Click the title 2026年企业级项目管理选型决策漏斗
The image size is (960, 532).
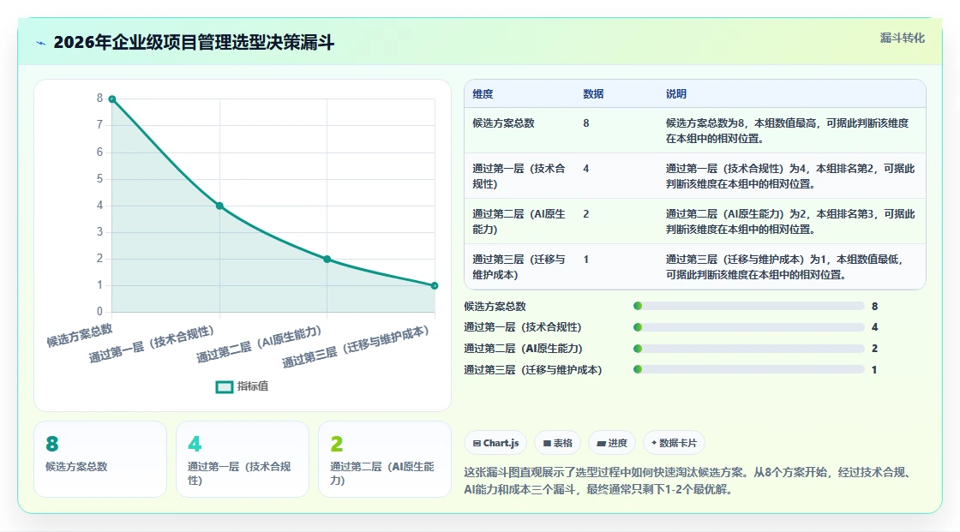pyautogui.click(x=194, y=42)
